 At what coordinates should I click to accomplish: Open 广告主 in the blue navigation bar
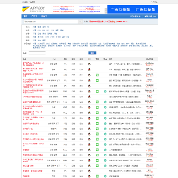(x=34, y=16)
